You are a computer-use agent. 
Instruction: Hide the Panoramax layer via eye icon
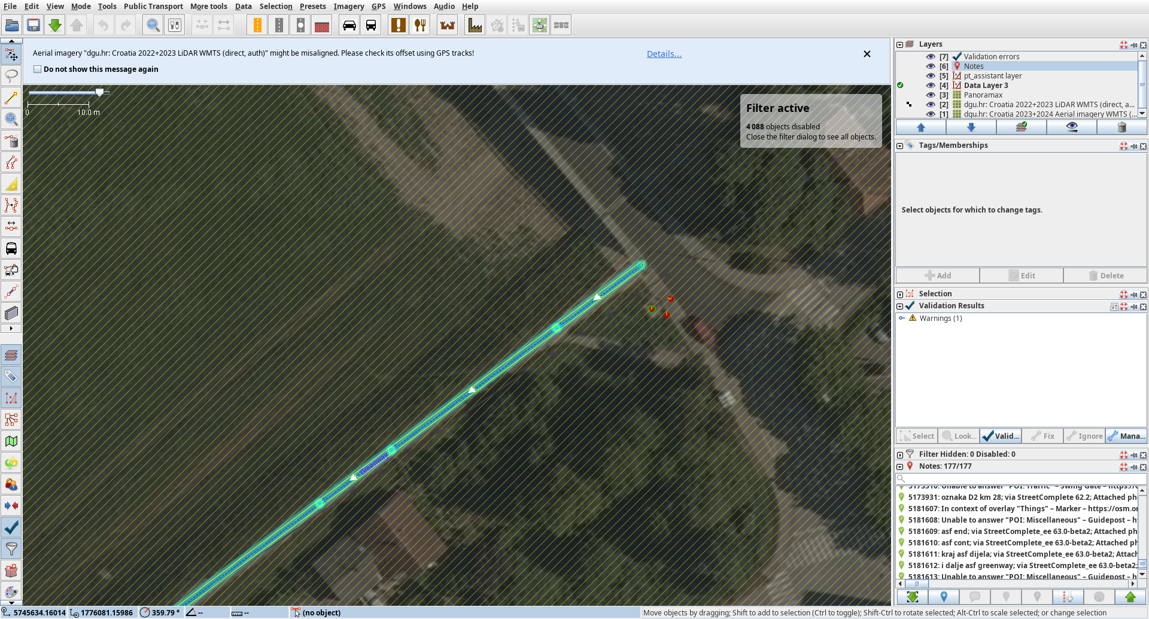click(931, 95)
